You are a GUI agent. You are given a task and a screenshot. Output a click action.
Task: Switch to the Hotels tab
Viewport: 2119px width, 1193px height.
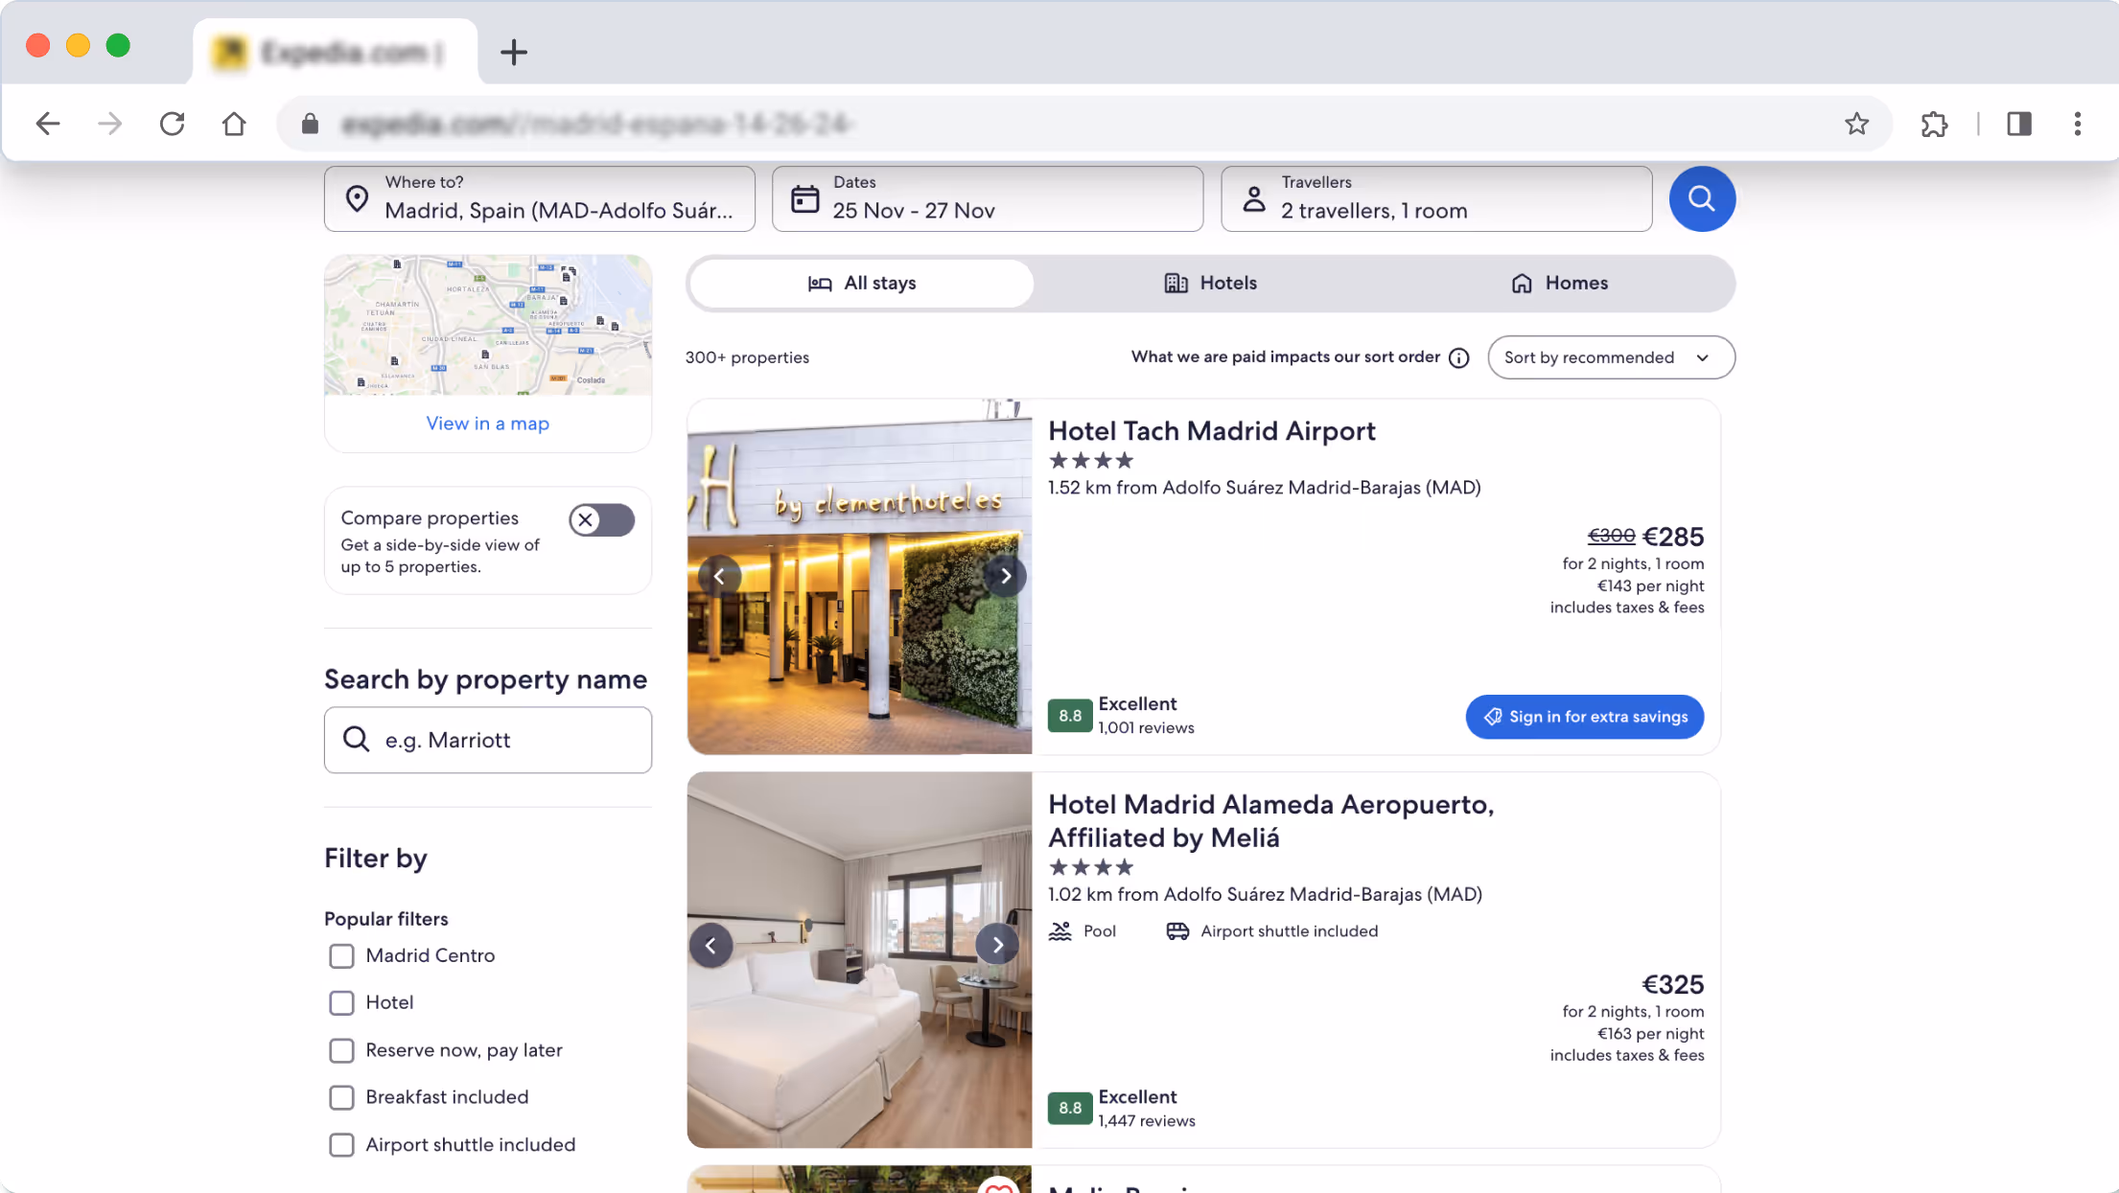point(1211,283)
